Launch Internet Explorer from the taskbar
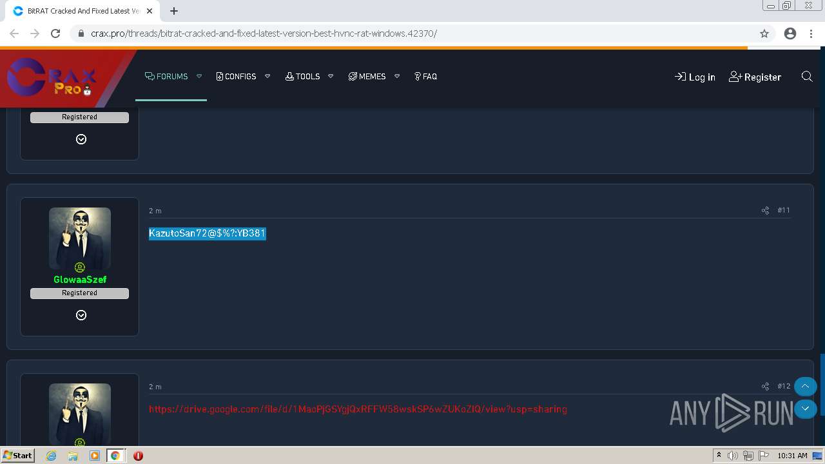The image size is (825, 464). pos(52,456)
